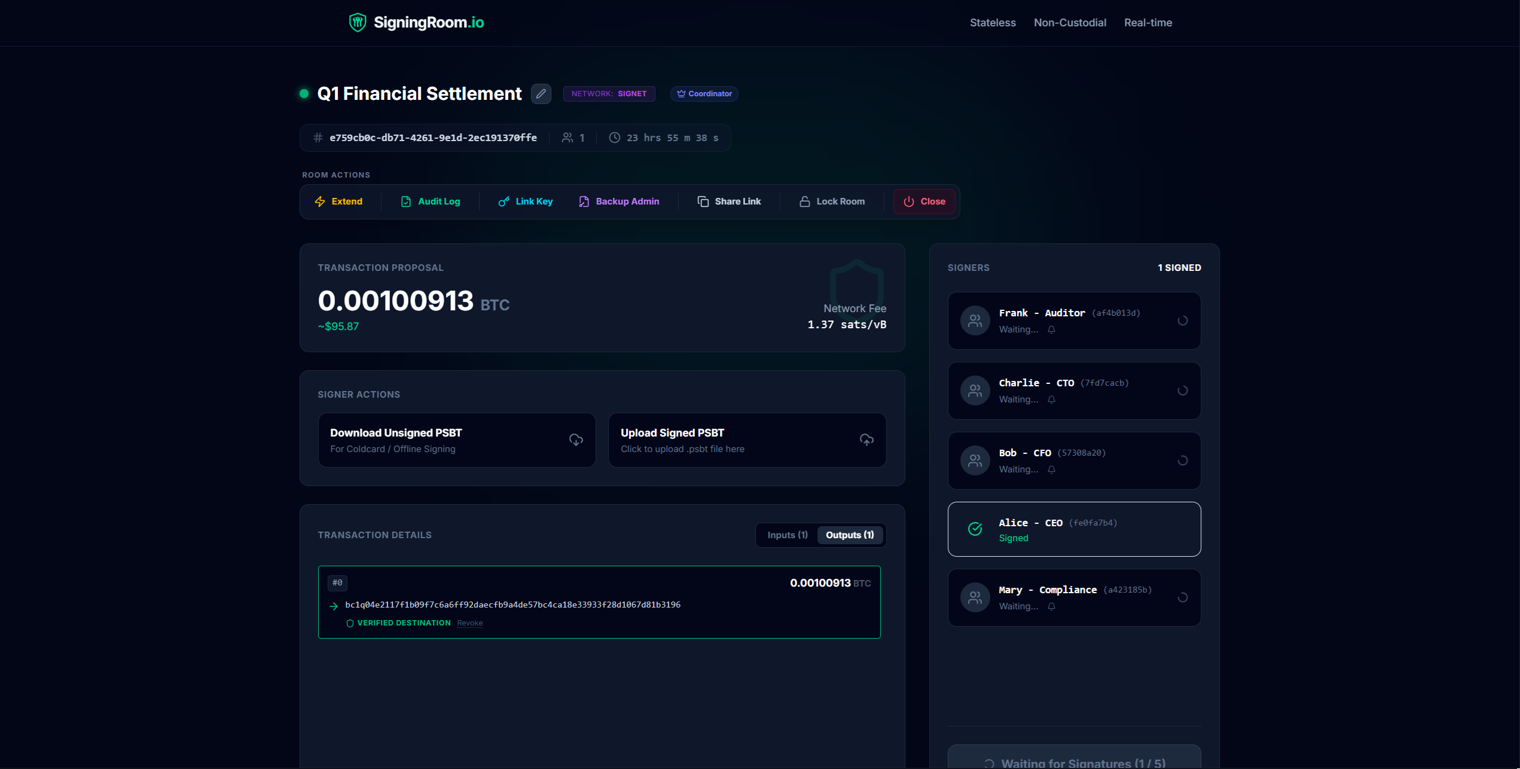The height and width of the screenshot is (769, 1520).
Task: Toggle reminder bell for Frank - Auditor
Action: coord(1052,329)
